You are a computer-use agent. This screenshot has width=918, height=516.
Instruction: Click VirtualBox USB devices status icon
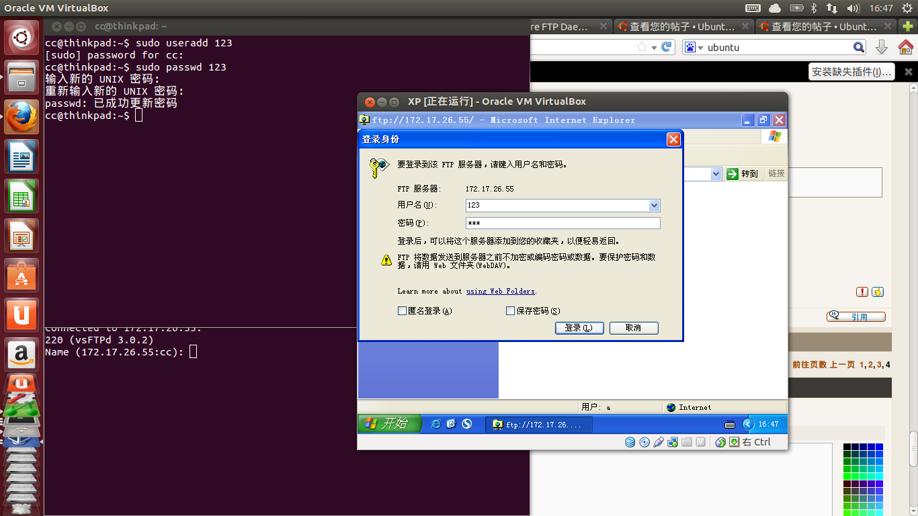[659, 442]
